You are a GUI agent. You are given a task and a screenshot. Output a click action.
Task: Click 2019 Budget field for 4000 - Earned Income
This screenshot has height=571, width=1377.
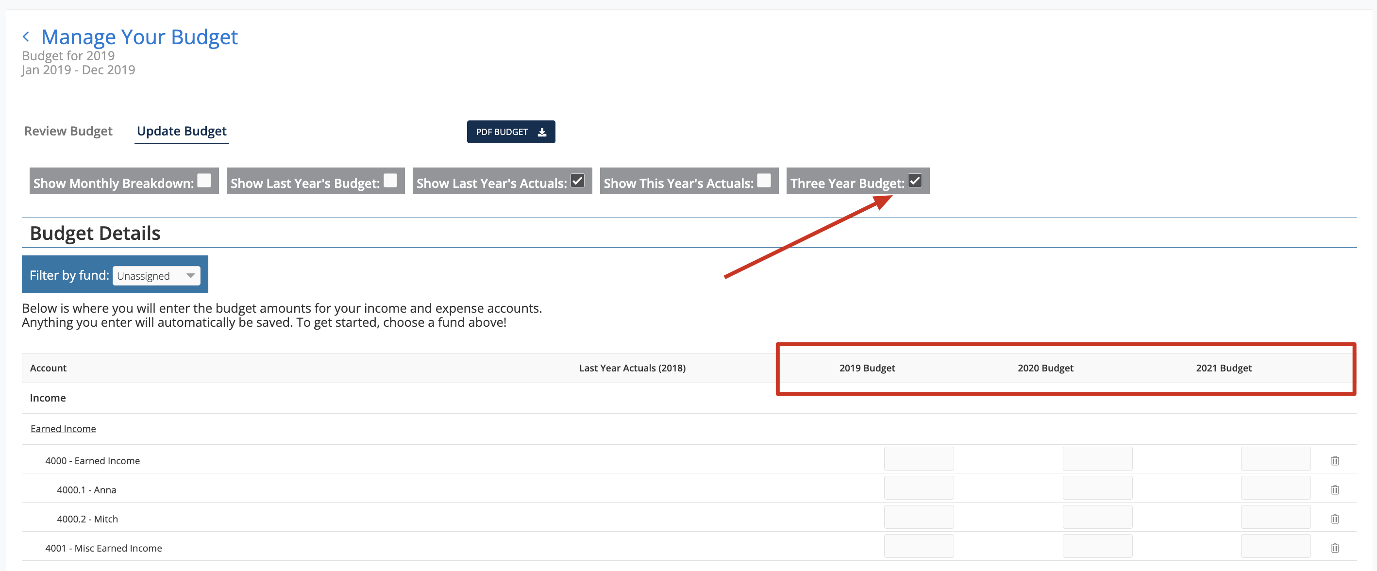coord(918,459)
